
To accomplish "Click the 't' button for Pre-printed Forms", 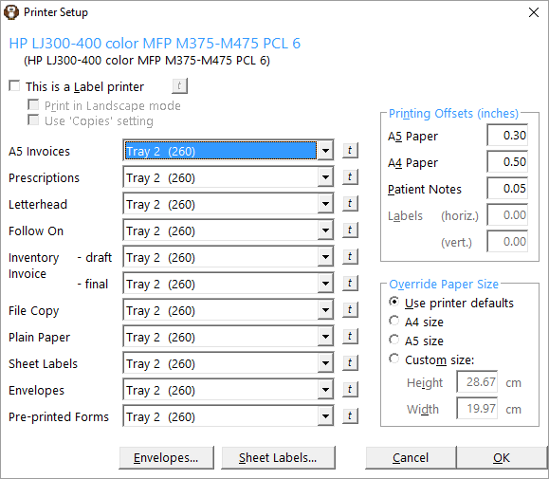I will 350,416.
